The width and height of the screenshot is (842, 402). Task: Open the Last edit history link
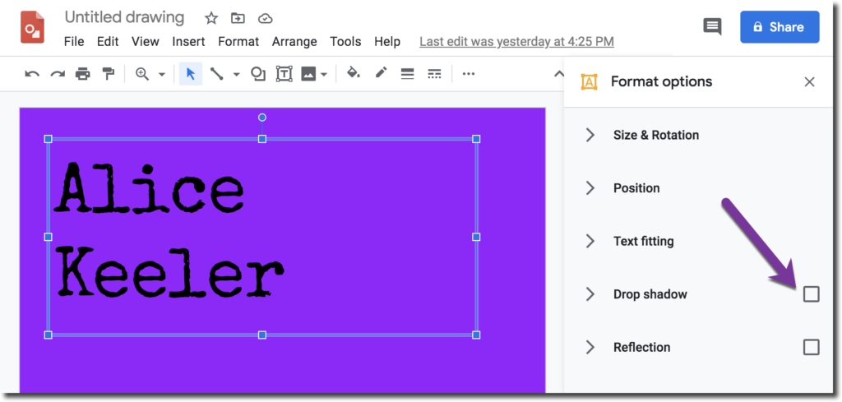click(x=516, y=41)
